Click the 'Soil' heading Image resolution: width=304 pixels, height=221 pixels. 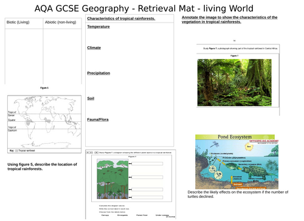tap(91, 99)
